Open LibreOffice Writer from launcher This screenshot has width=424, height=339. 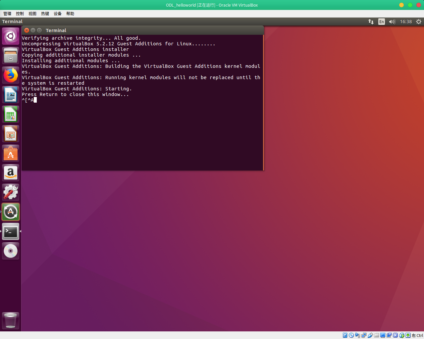11,95
